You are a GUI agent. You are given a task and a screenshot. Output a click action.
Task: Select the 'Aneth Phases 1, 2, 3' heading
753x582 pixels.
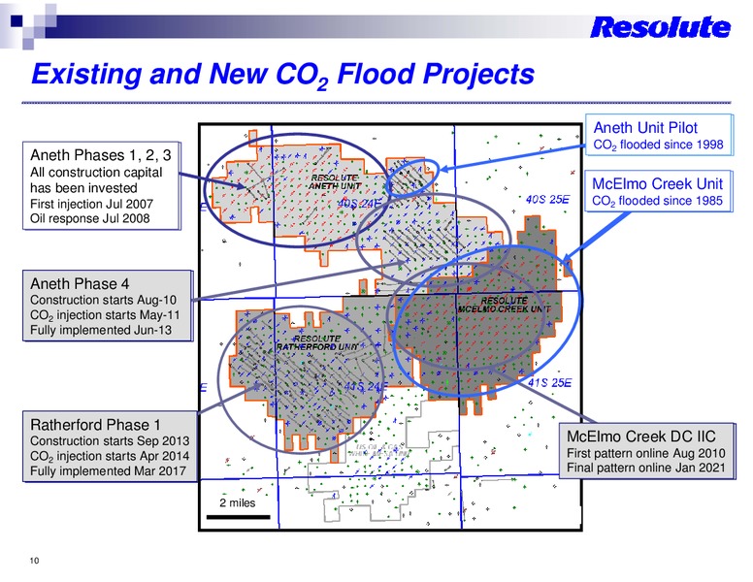pos(100,155)
